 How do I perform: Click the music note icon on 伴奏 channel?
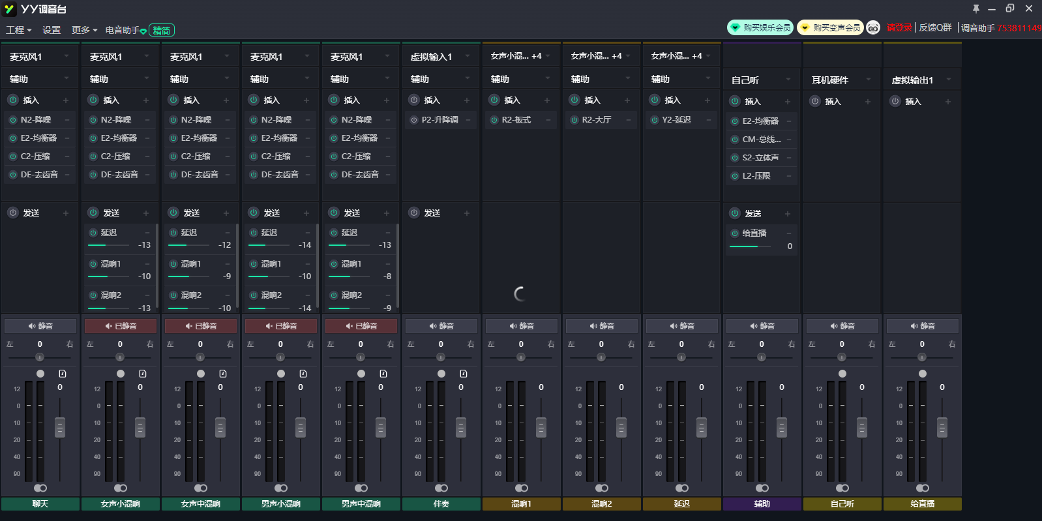pos(464,374)
